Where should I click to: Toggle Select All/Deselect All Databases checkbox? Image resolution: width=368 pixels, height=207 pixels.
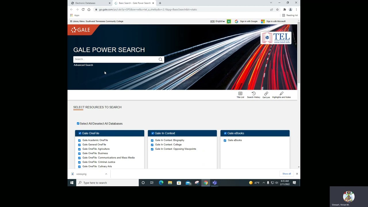(x=78, y=124)
